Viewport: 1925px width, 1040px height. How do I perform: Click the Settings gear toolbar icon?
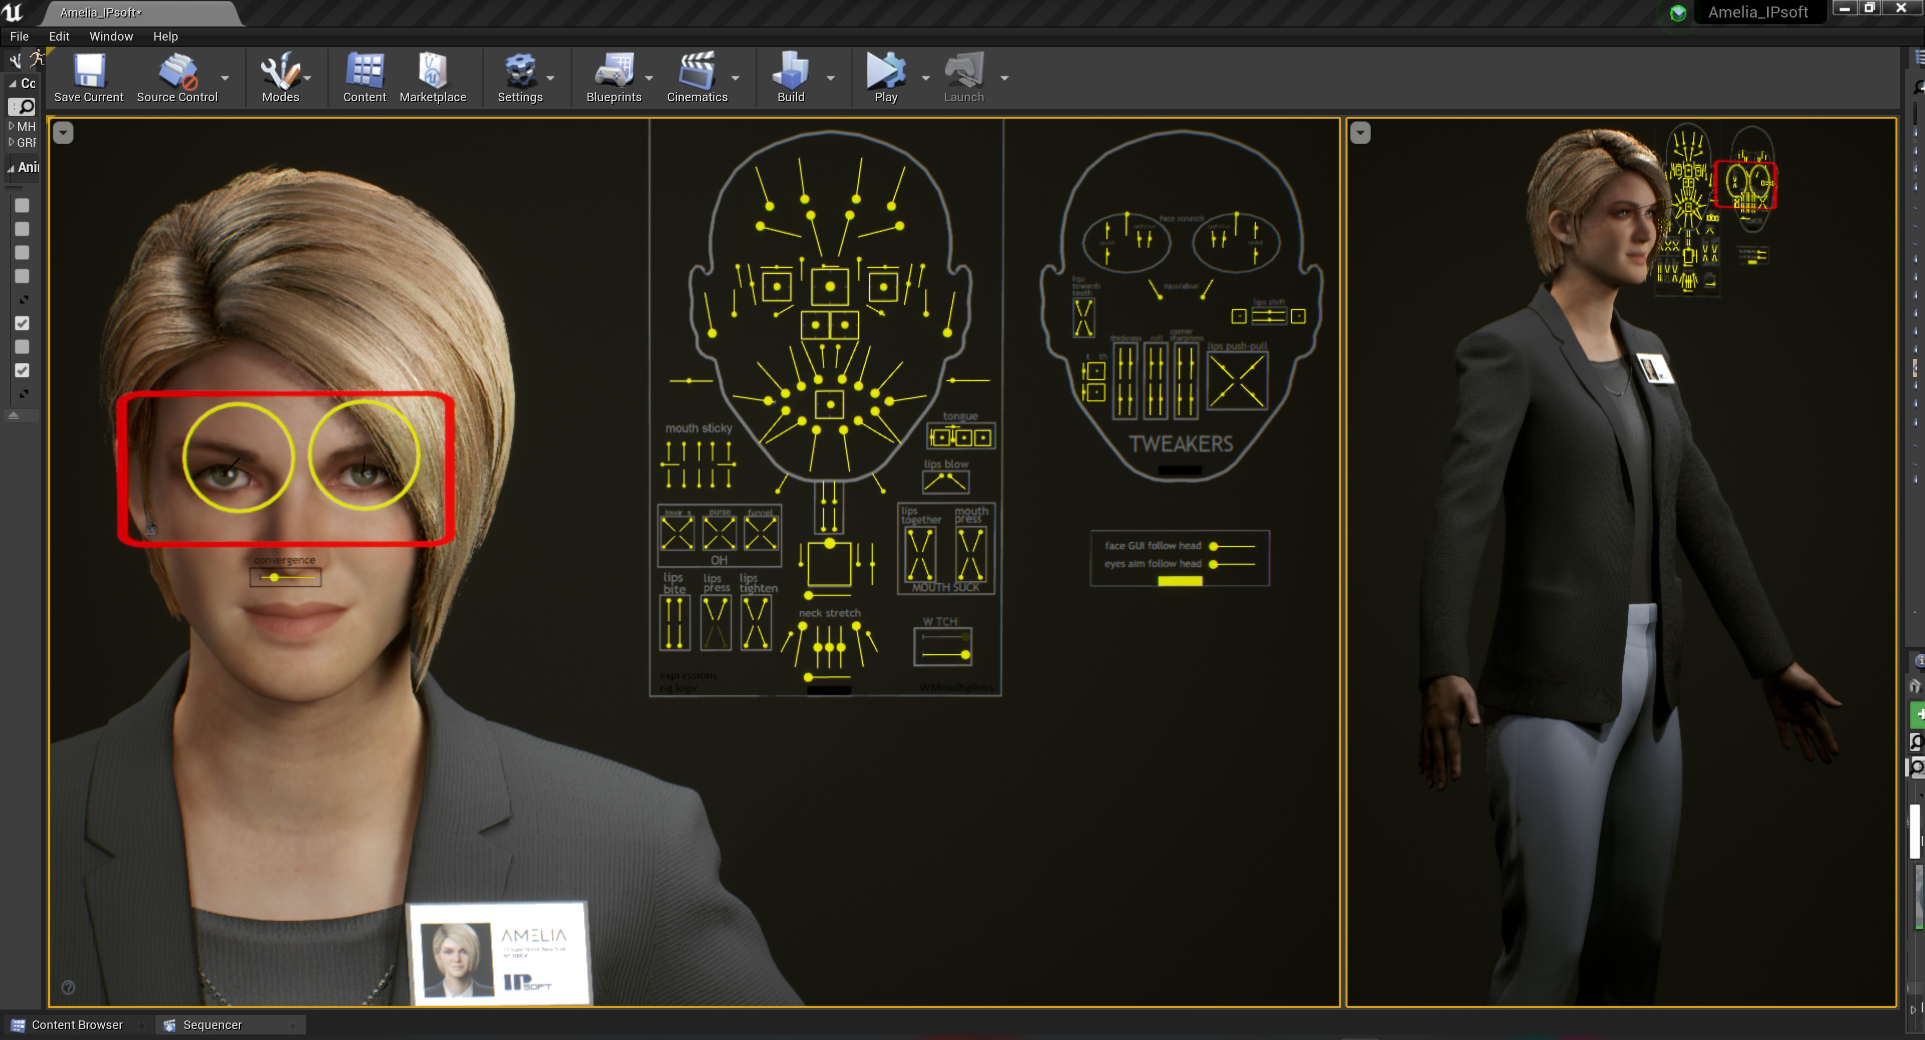[x=520, y=71]
